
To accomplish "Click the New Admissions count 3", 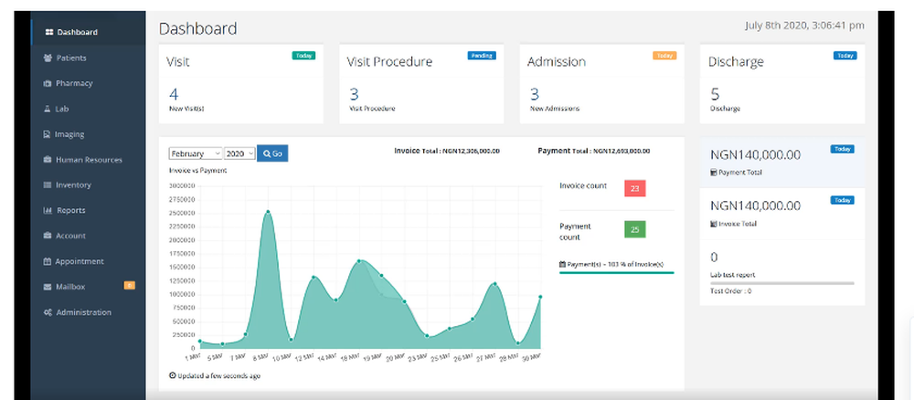I will [535, 94].
